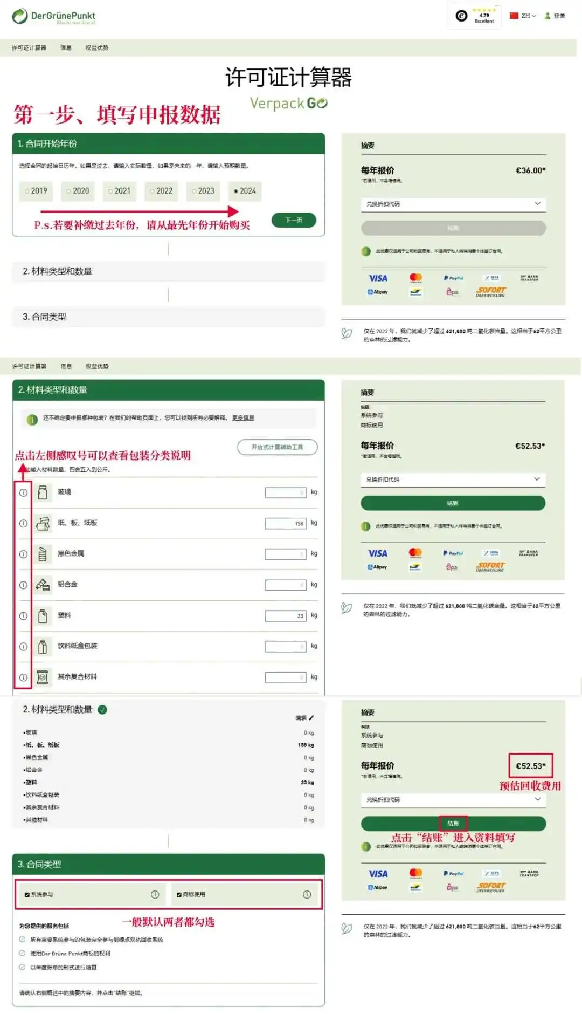Click the DerGrünePunkt logo
This screenshot has height=1014, width=582.
click(x=53, y=16)
